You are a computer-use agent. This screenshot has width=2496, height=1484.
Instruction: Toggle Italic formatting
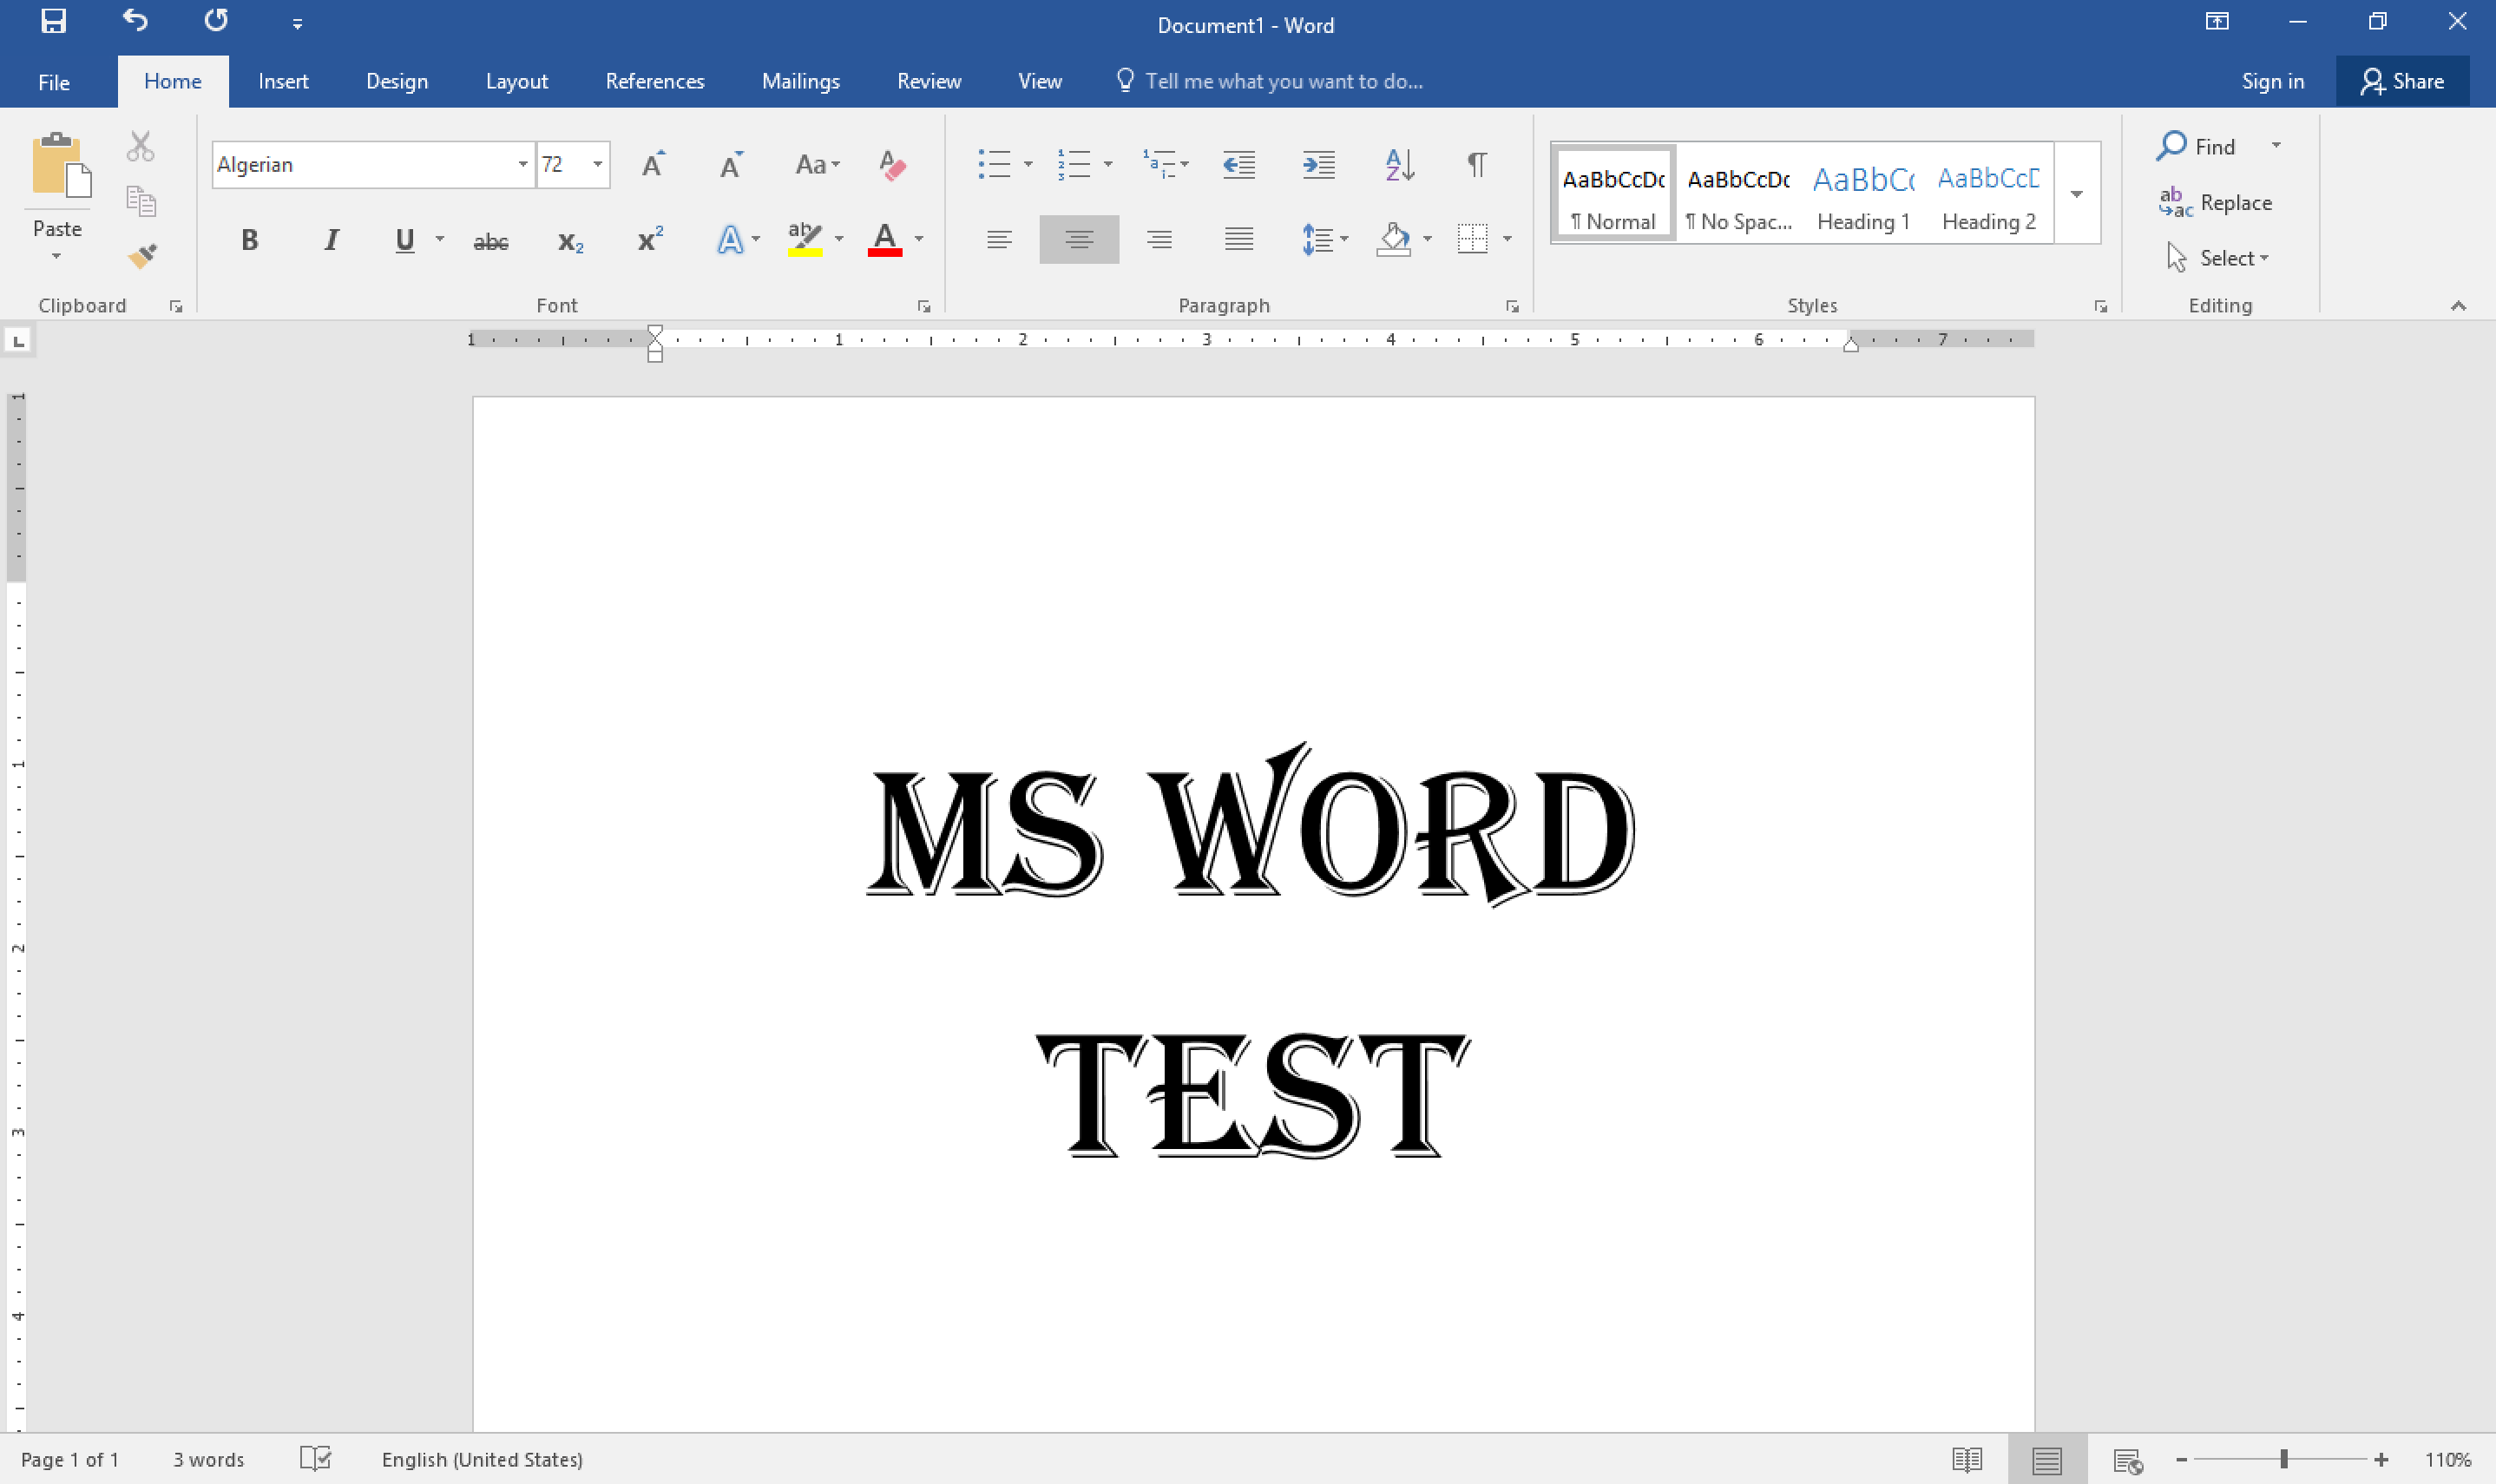point(331,240)
